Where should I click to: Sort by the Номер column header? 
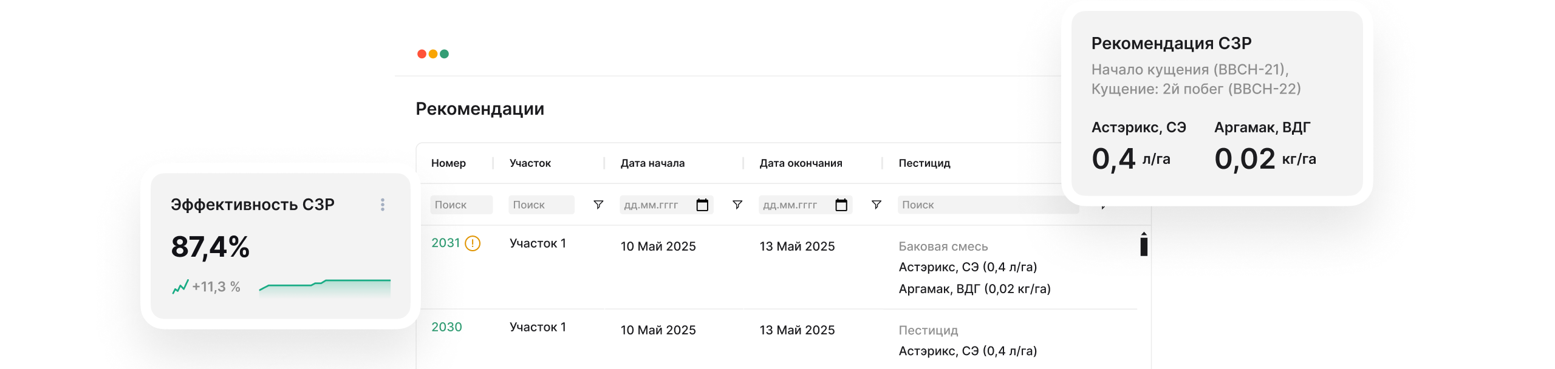(x=448, y=163)
